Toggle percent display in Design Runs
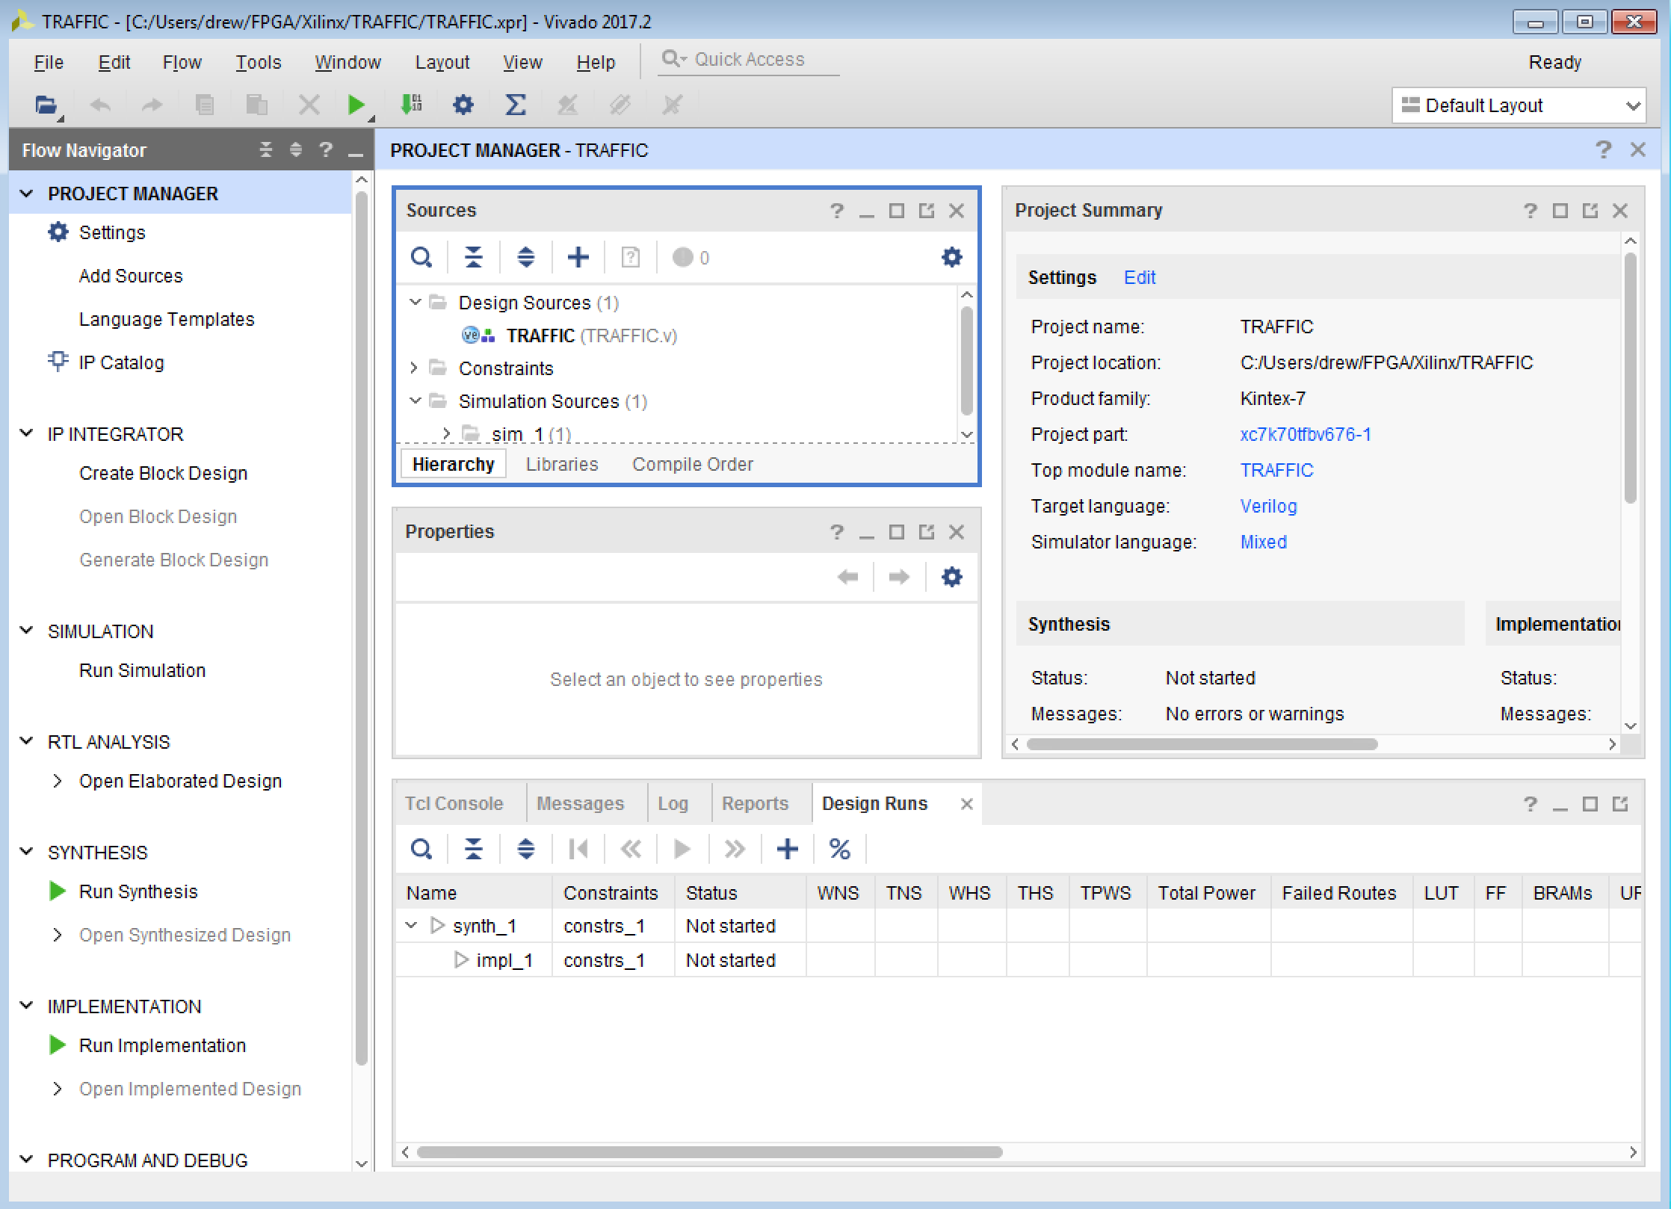This screenshot has height=1209, width=1671. [839, 849]
